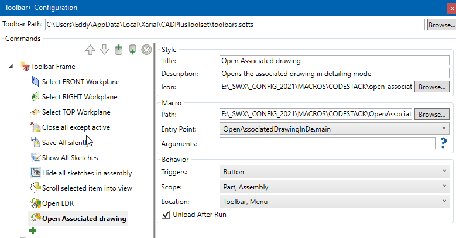Image resolution: width=456 pixels, height=238 pixels.
Task: Click the Show All Sketches icon
Action: pos(36,157)
